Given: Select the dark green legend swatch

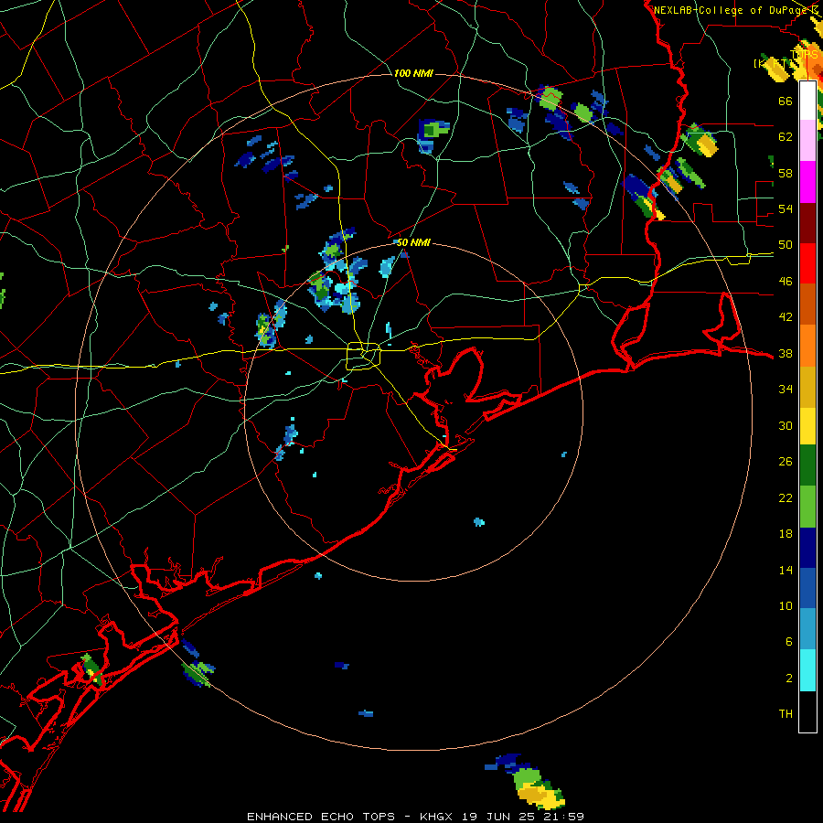Looking at the screenshot, I should pos(807,465).
